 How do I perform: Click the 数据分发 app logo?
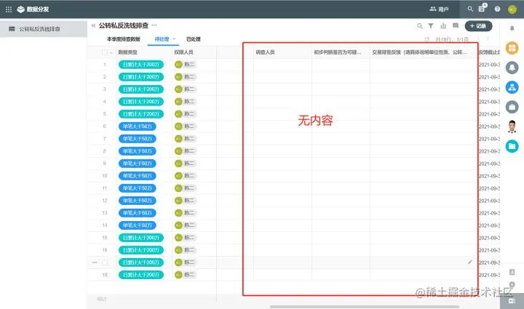[20, 9]
